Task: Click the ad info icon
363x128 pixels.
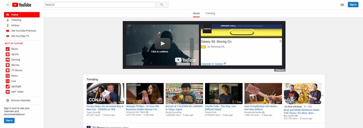Action: tap(280, 41)
